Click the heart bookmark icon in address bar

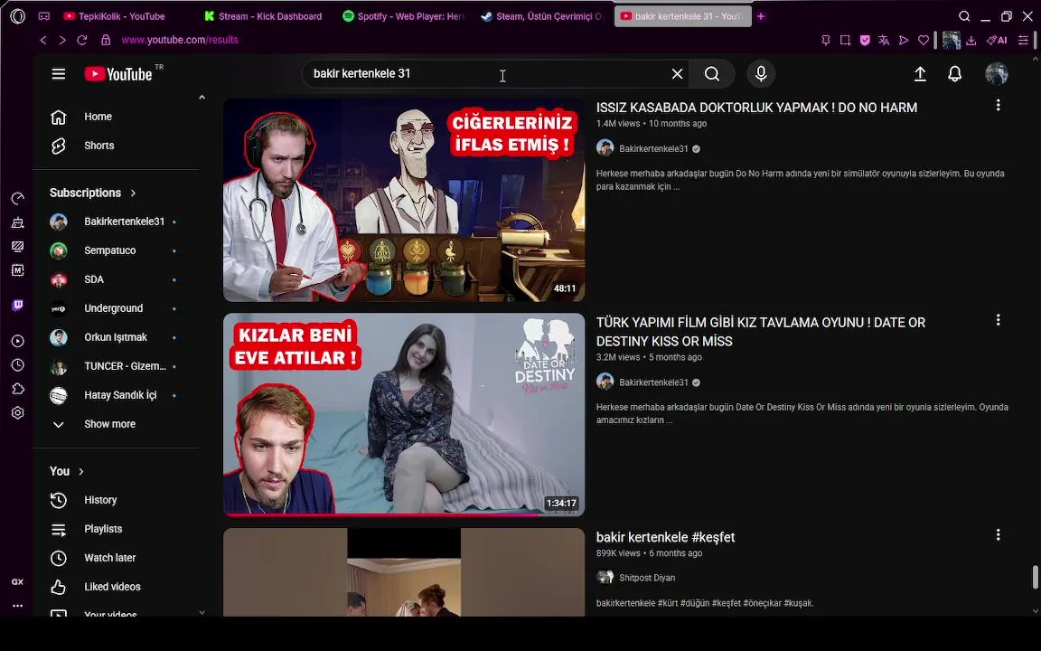pyautogui.click(x=923, y=41)
